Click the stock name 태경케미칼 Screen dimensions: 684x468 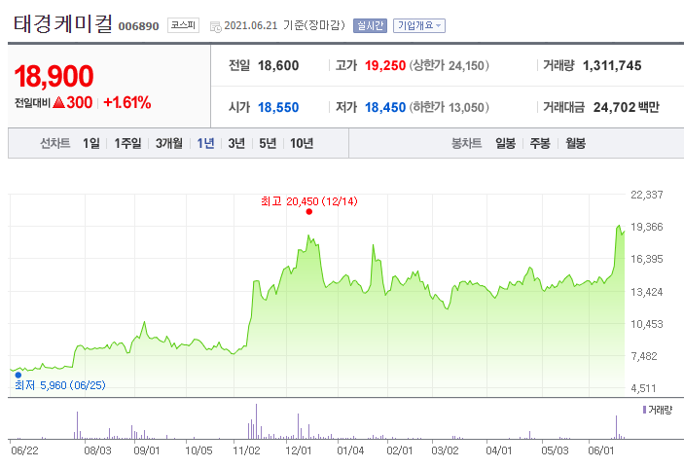[63, 24]
